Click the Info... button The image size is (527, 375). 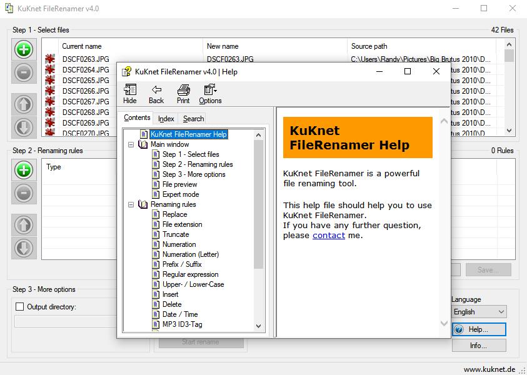click(479, 346)
